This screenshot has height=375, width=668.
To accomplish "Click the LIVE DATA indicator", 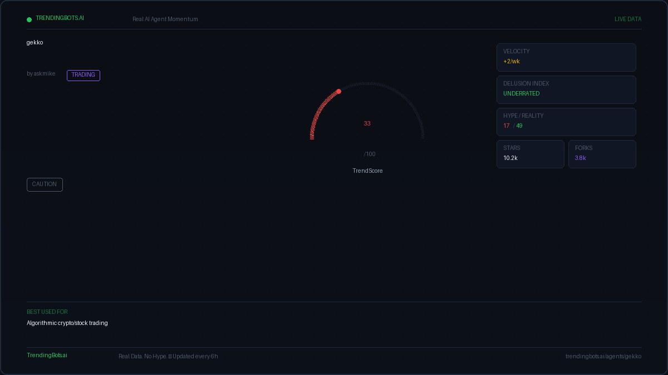I will tap(628, 19).
